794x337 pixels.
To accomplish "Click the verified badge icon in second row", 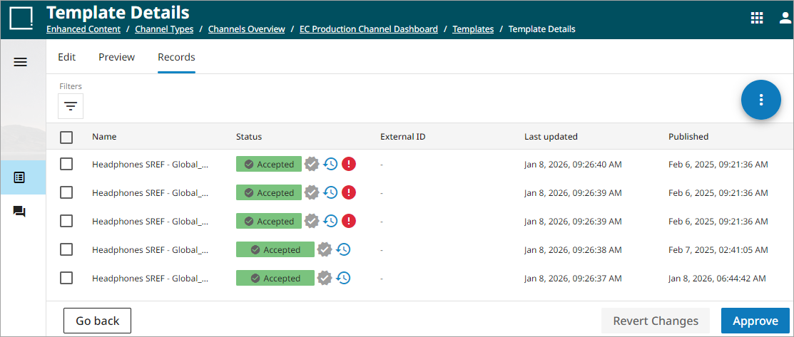I will pyautogui.click(x=311, y=192).
